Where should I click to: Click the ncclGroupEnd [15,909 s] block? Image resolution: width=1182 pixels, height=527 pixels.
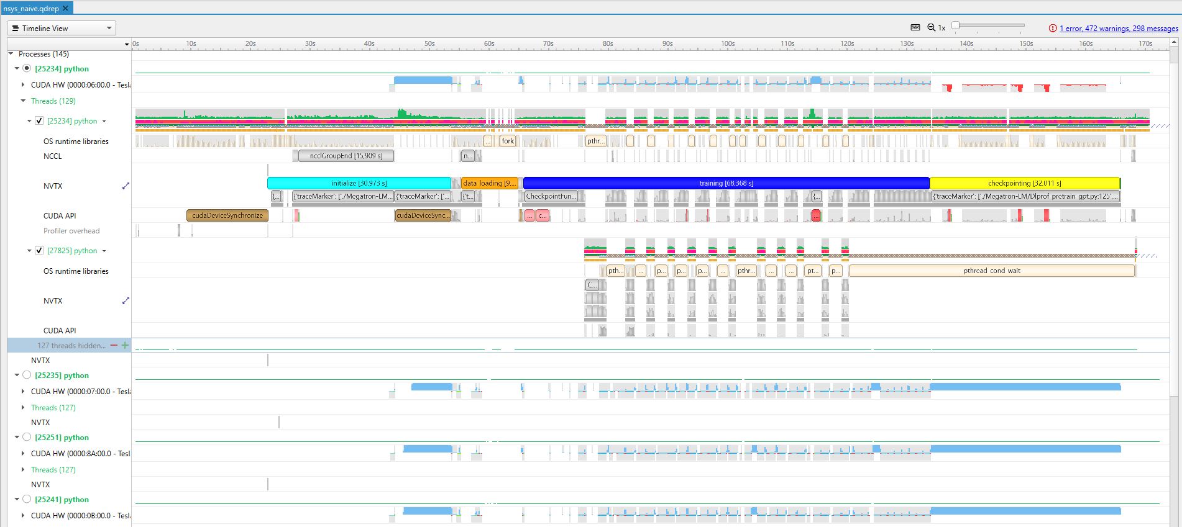click(x=346, y=156)
